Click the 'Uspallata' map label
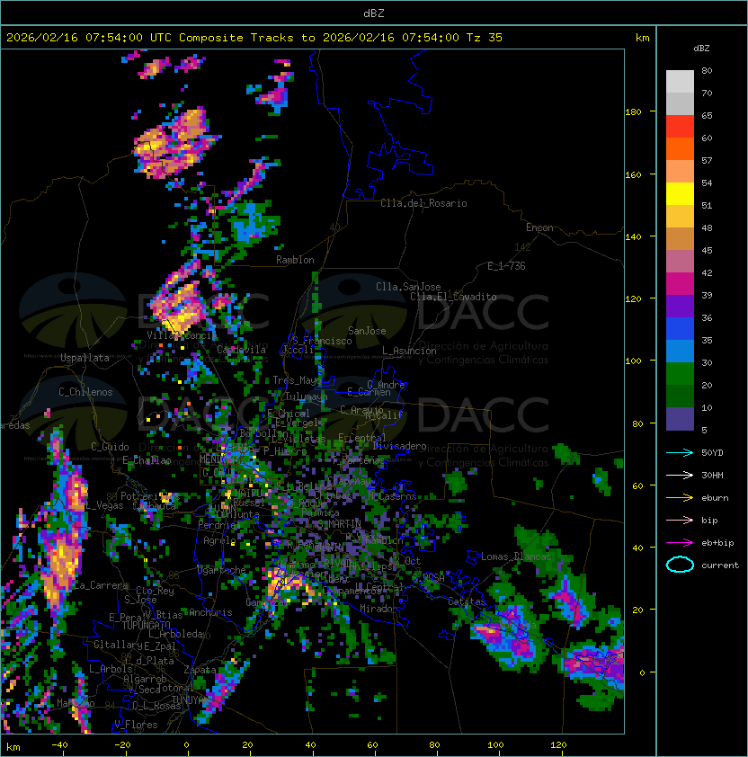 (x=85, y=358)
